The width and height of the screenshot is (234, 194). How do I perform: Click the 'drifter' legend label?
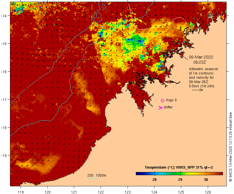168,107
